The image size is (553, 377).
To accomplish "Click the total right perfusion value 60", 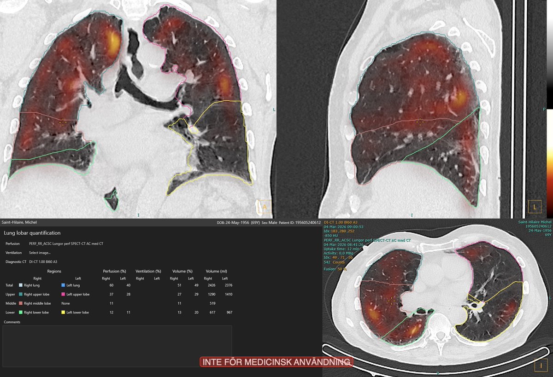I will 111,285.
